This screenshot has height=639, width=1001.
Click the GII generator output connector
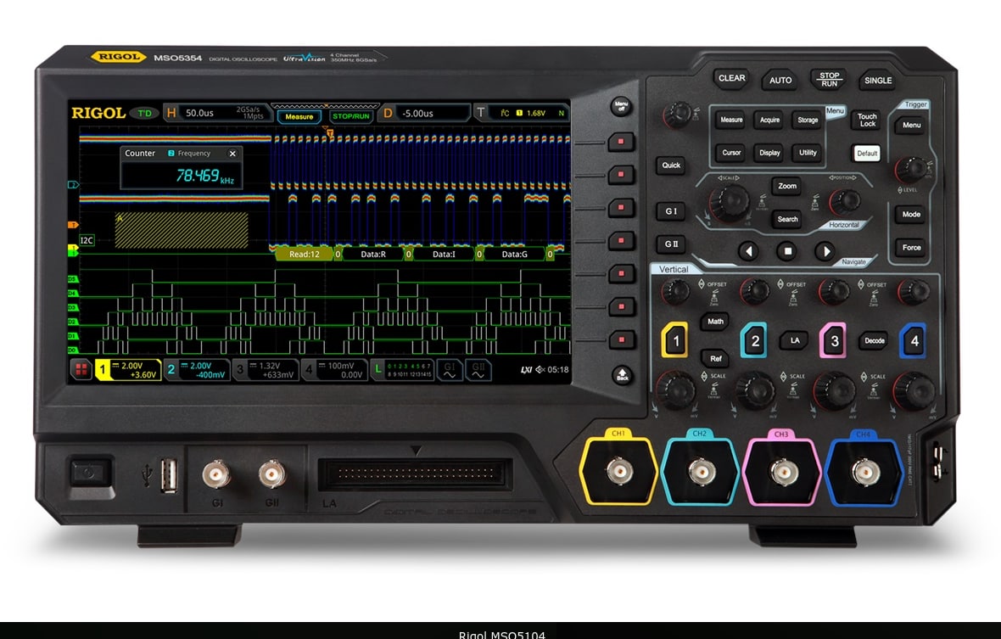272,474
